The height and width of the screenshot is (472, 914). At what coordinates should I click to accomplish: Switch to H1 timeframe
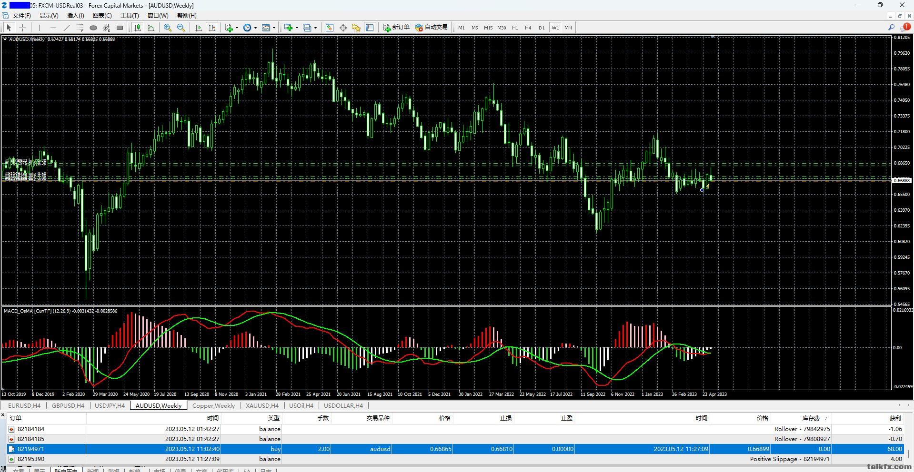(x=515, y=28)
